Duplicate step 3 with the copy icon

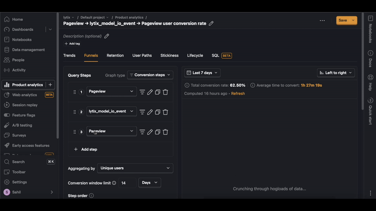[x=158, y=132]
